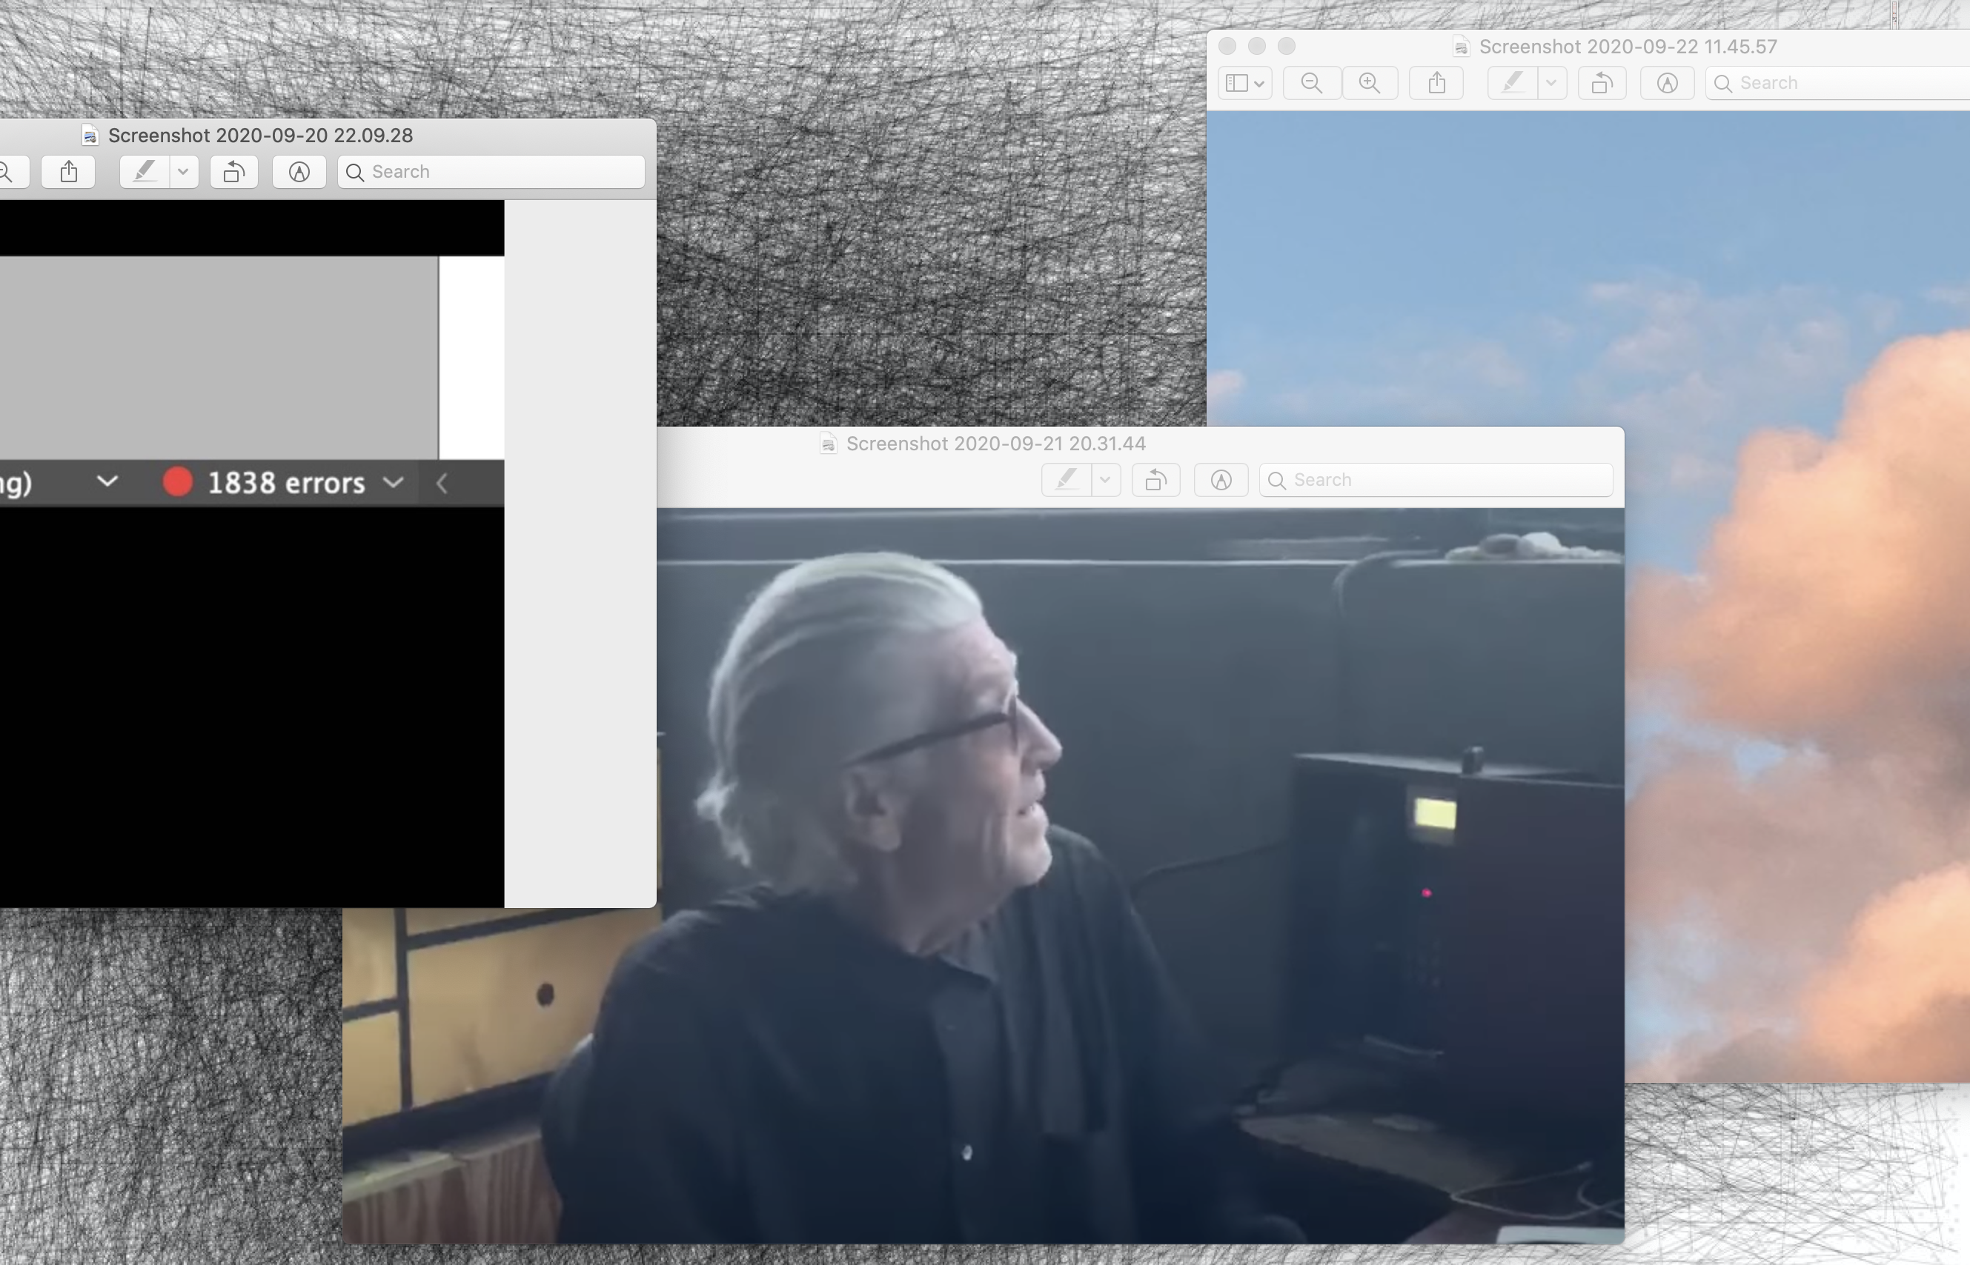Rotate the 11.45.57 screenshot left
The image size is (1970, 1265).
1602,83
